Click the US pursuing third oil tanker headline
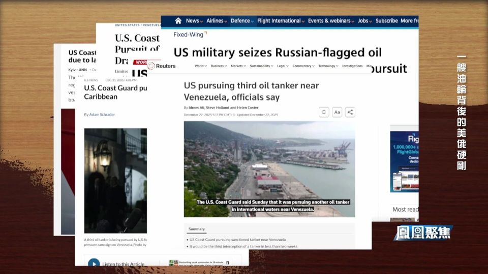Screen dimensions: 488x274 pos(251,91)
